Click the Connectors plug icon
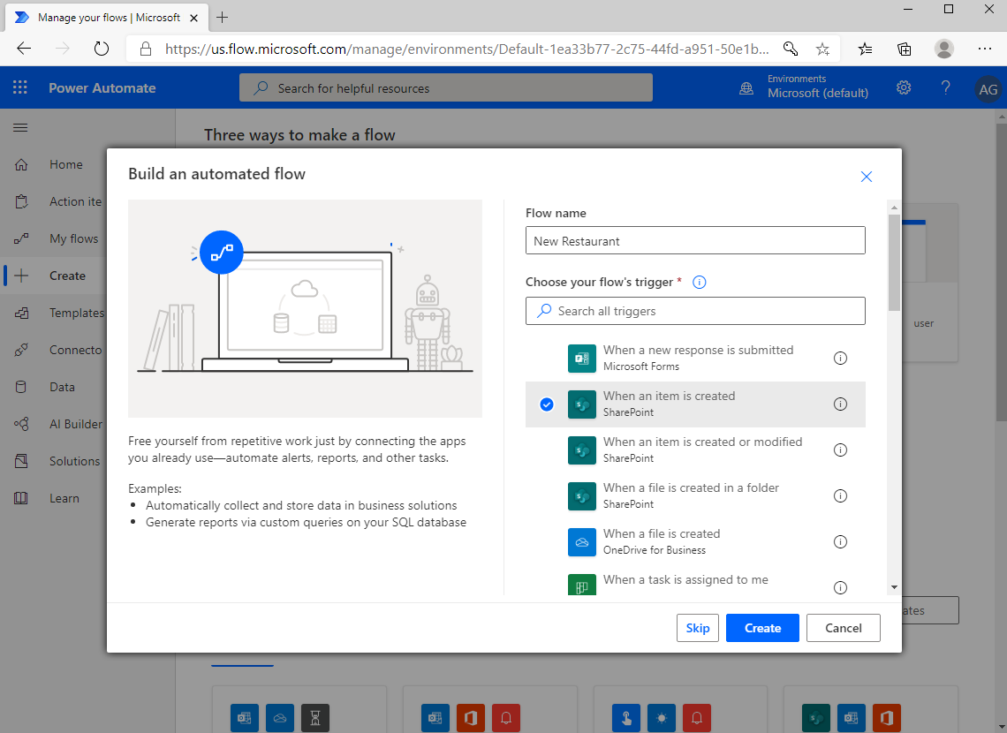This screenshot has height=733, width=1007. coord(21,350)
